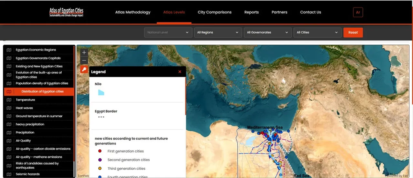Click the Atlas of Egyptian Cities logo
Screen dimensions: 413x178
coord(66,12)
